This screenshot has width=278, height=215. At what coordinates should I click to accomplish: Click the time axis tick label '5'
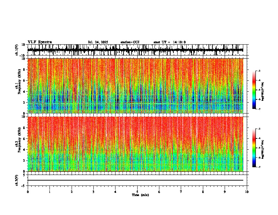click(x=137, y=192)
